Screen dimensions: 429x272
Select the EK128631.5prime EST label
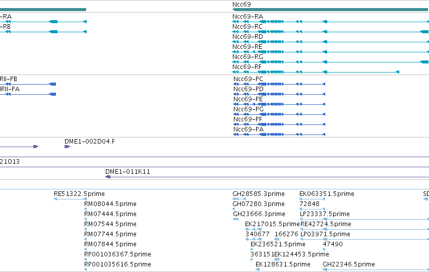click(283, 264)
